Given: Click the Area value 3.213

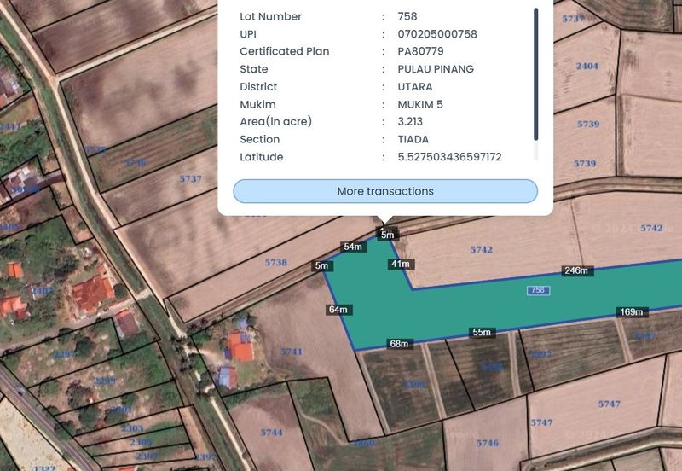Looking at the screenshot, I should pos(410,122).
